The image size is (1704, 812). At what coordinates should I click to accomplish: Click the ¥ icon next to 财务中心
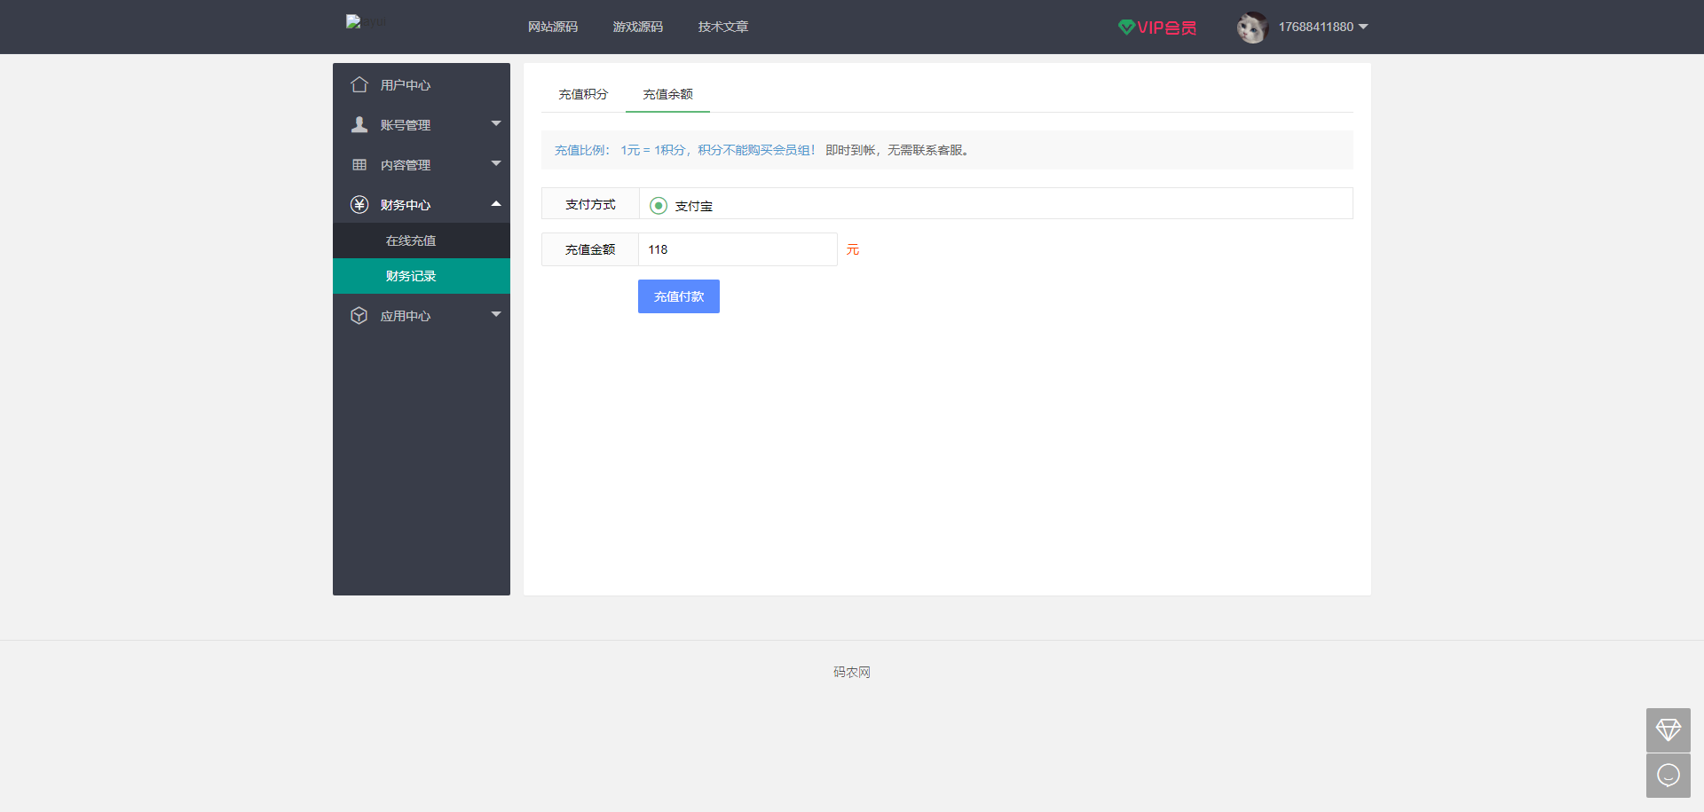(359, 204)
